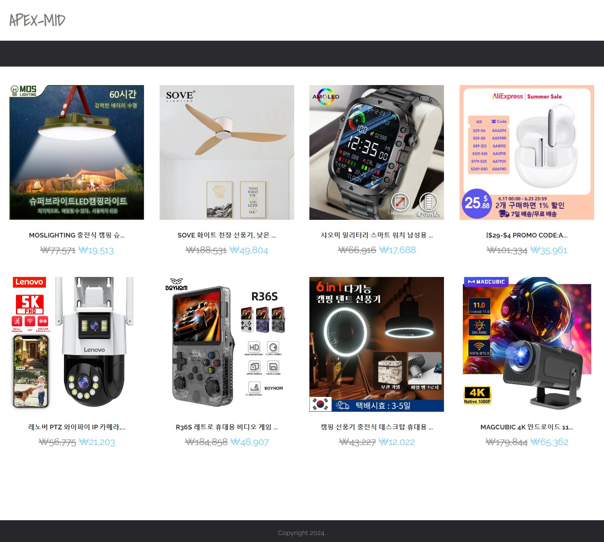Click the MOSLIGHTING 충전식 캠핑 product title
Image resolution: width=604 pixels, height=542 pixels.
coord(77,235)
